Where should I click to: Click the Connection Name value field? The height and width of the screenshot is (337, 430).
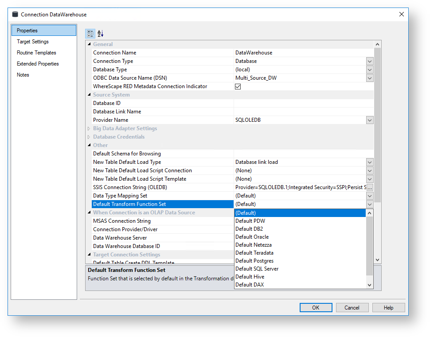304,53
